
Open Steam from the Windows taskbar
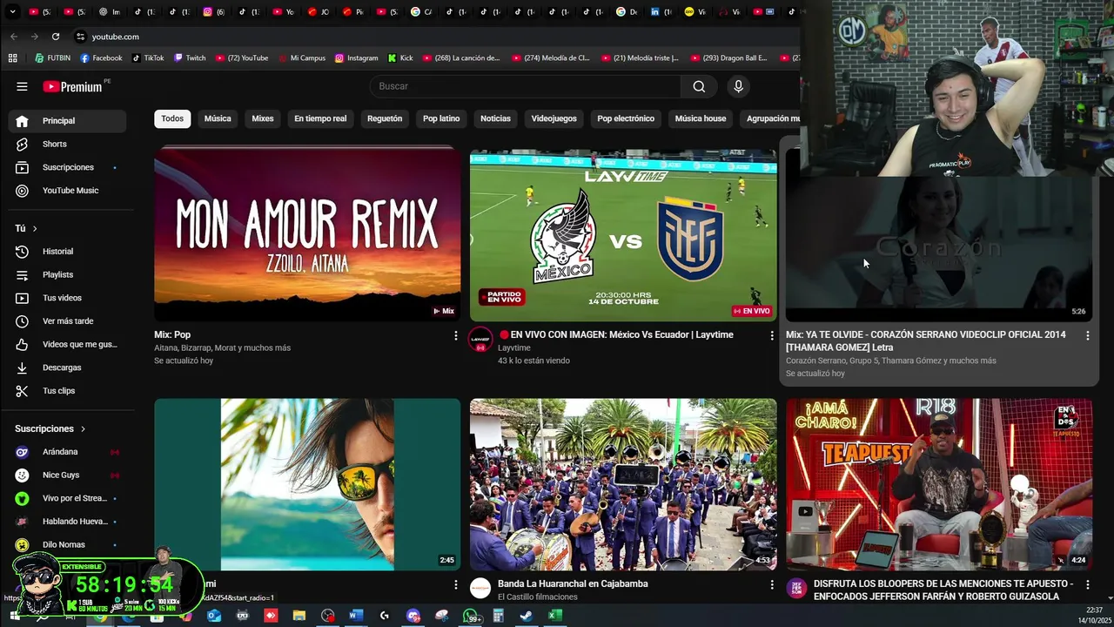point(526,616)
